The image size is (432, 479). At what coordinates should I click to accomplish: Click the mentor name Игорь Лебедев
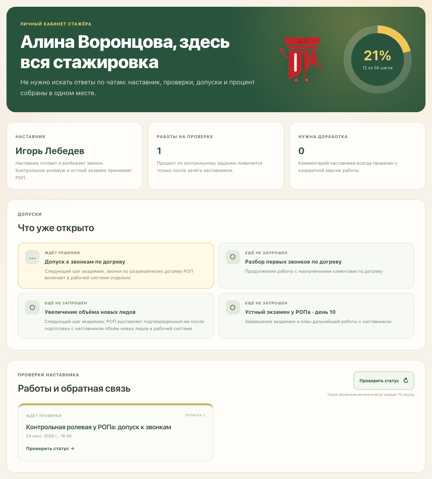[50, 151]
